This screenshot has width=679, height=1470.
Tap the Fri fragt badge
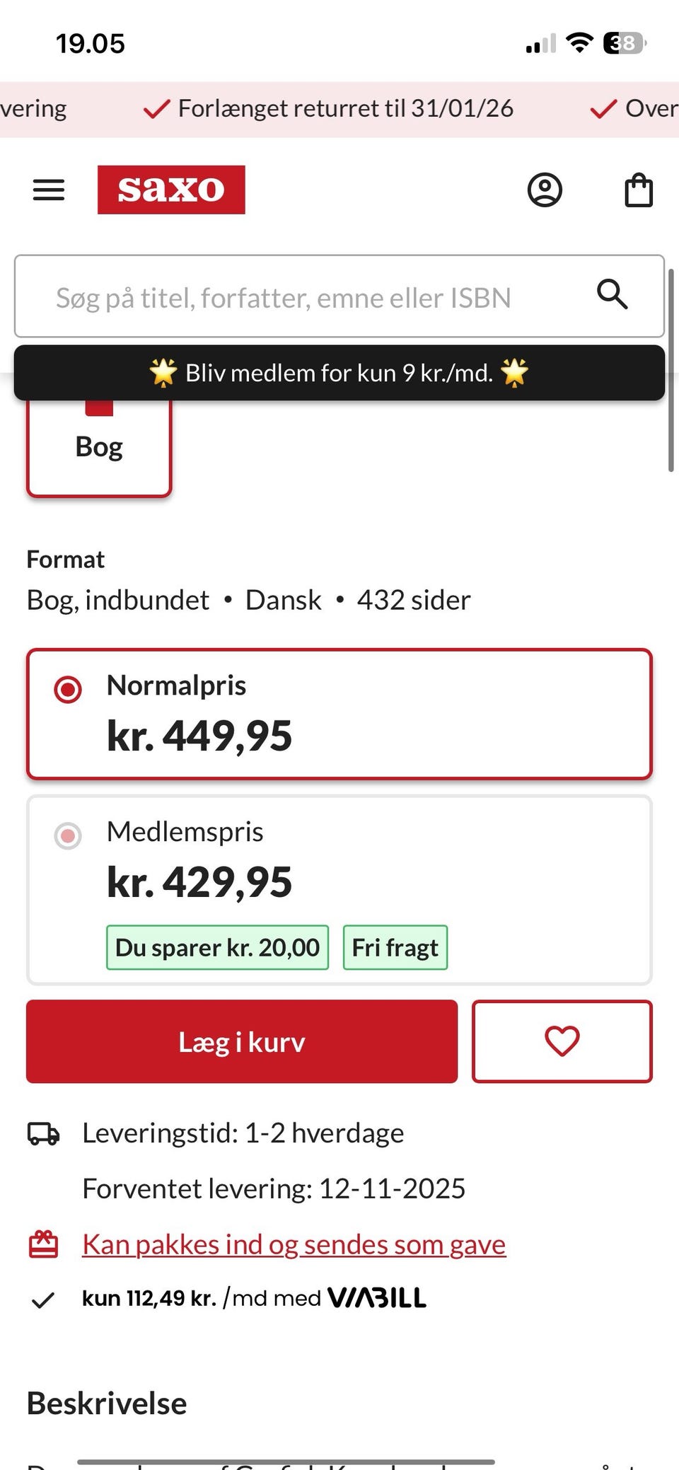(x=395, y=947)
